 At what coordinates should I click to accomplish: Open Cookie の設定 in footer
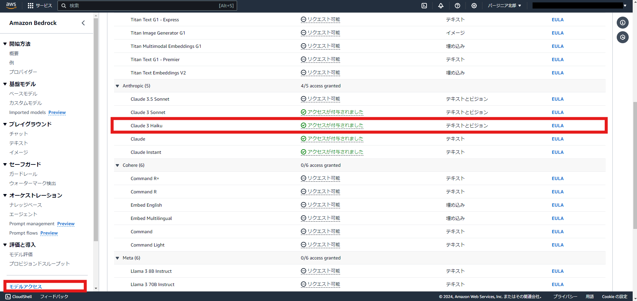pyautogui.click(x=614, y=297)
